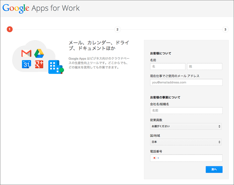Click the heading メール、カレンダー、ドライブ
Image resolution: width=234 pixels, height=185 pixels.
[99, 45]
